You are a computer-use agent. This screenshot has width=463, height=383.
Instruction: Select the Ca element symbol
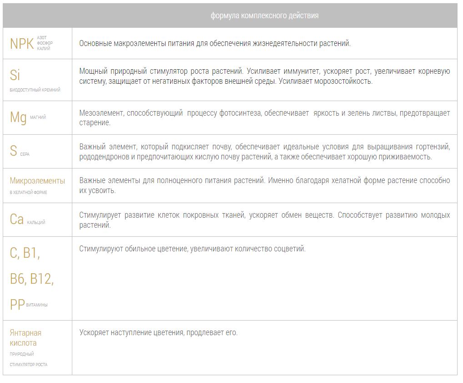click(16, 220)
